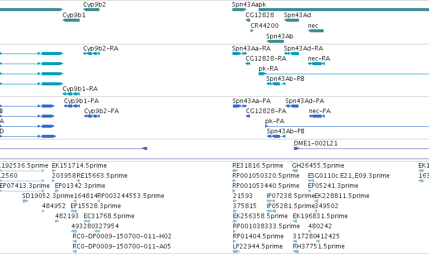Select the Cyp9b1 gene label
This screenshot has height=254, width=429.
pos(74,15)
